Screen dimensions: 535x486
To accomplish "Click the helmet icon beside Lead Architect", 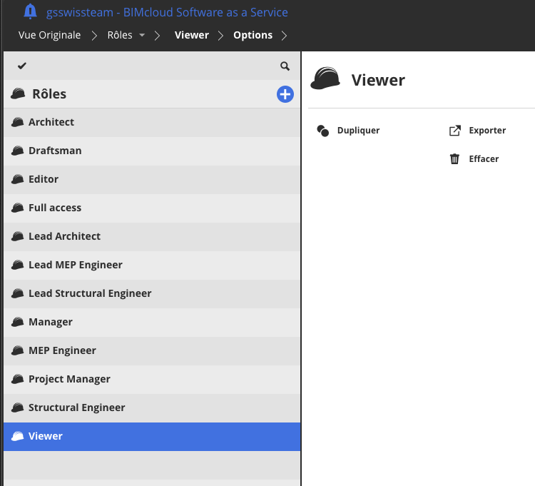I will pos(17,236).
